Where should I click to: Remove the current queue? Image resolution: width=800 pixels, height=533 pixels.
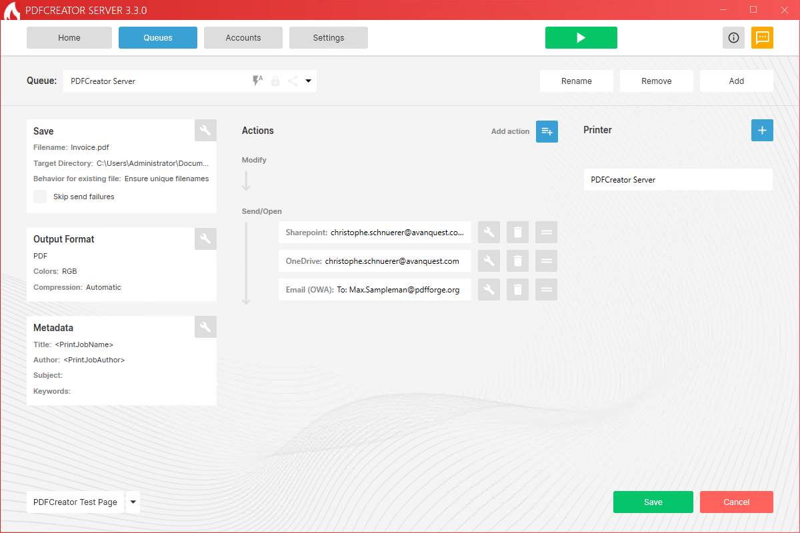[657, 81]
